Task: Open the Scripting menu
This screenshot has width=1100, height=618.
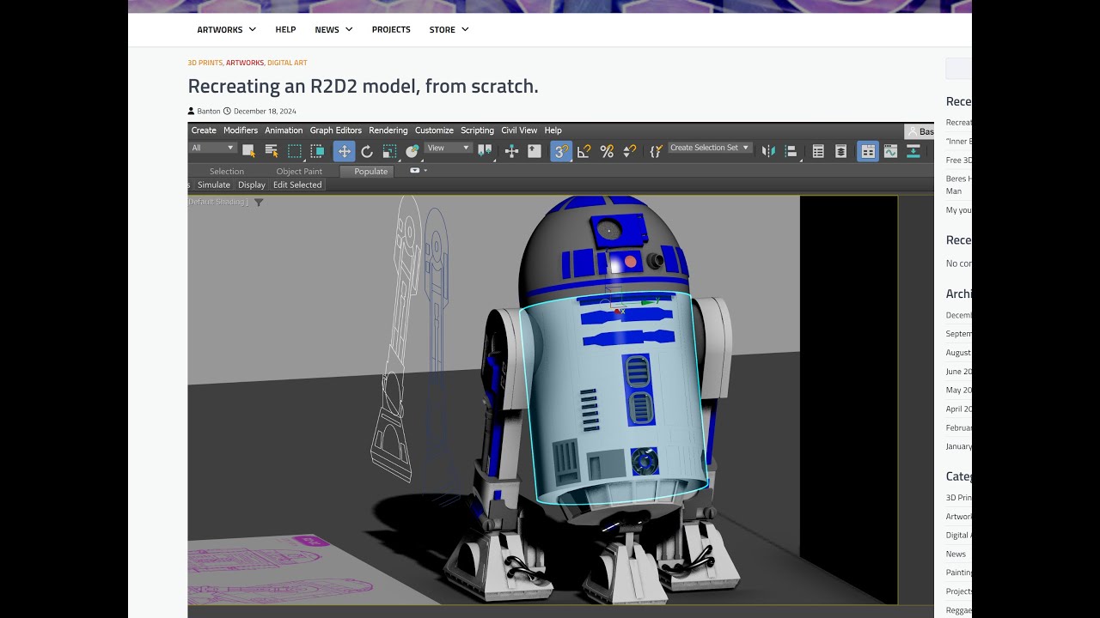Action: click(x=477, y=130)
